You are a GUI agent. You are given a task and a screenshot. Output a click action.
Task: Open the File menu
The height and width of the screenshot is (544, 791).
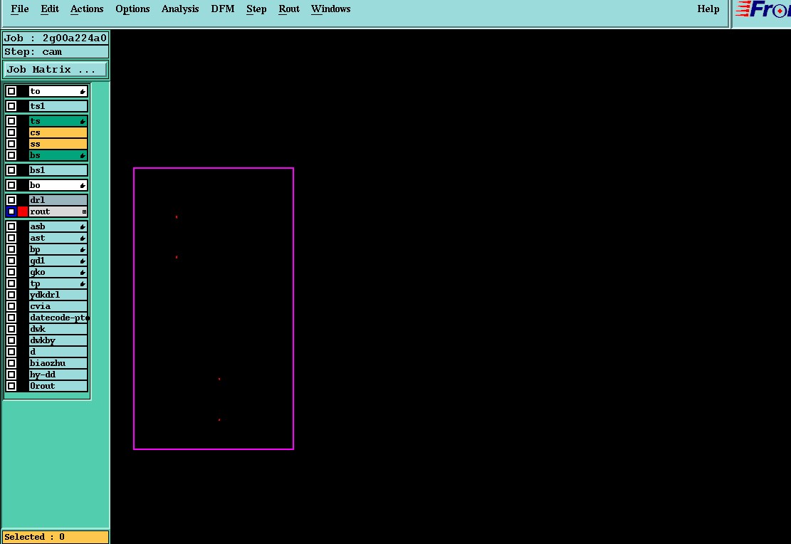20,9
